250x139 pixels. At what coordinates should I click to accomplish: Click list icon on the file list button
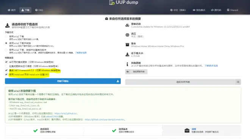pyautogui.click(x=238, y=82)
